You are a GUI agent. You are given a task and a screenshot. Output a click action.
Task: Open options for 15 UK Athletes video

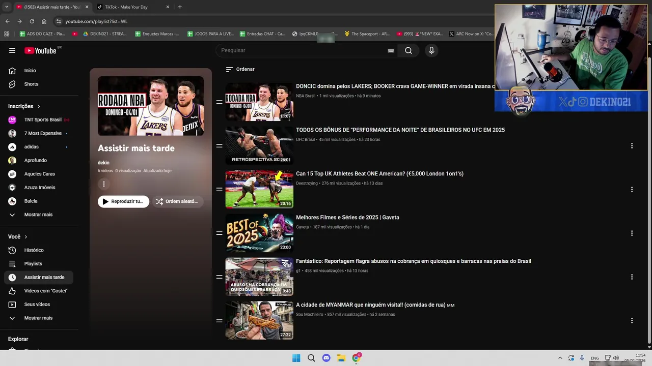point(632,190)
